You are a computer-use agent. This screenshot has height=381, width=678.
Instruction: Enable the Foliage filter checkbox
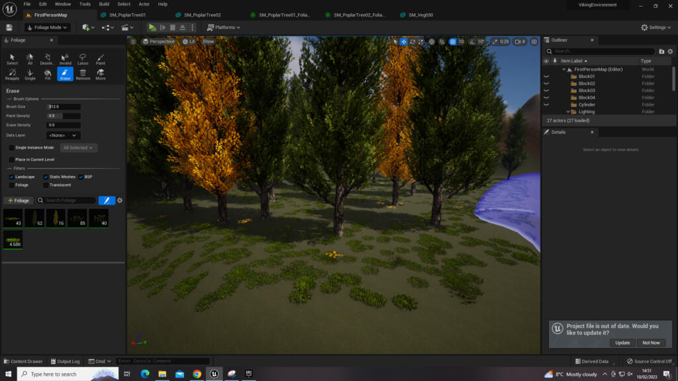pos(12,185)
